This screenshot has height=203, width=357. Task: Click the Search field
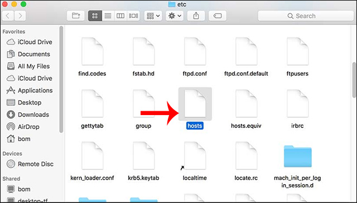pos(306,16)
